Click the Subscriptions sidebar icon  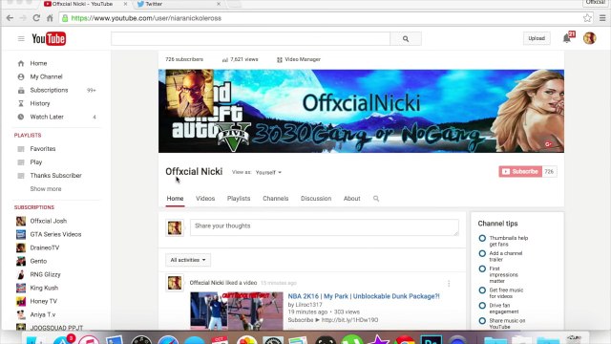click(21, 90)
